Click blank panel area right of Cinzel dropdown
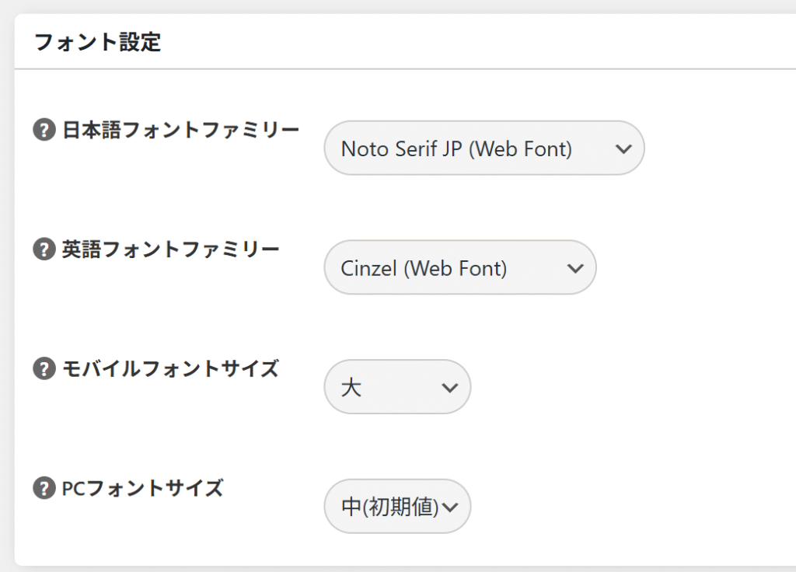Screen dimensions: 796x572 (692, 268)
